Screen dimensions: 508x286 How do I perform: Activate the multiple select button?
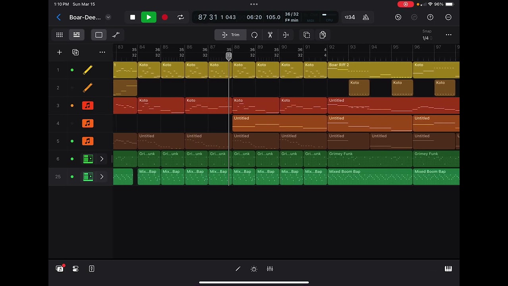coord(307,35)
